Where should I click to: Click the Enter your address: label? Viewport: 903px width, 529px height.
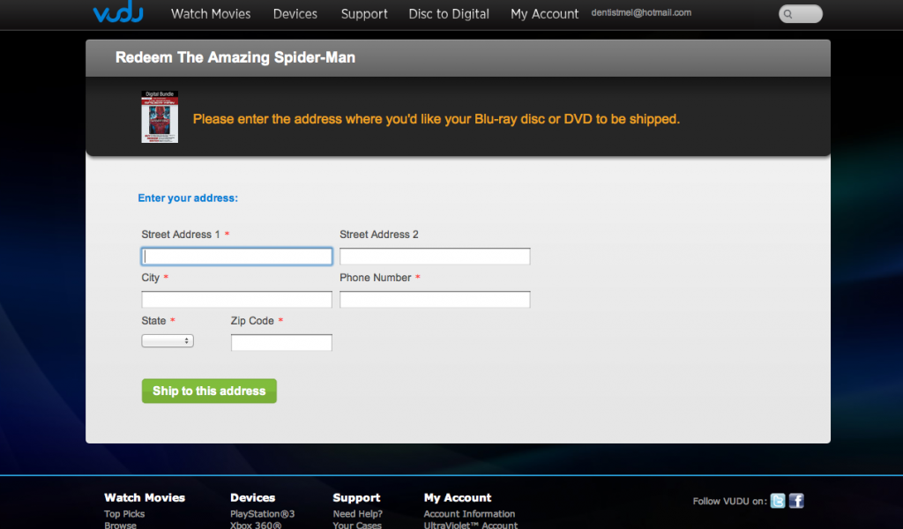pyautogui.click(x=188, y=198)
